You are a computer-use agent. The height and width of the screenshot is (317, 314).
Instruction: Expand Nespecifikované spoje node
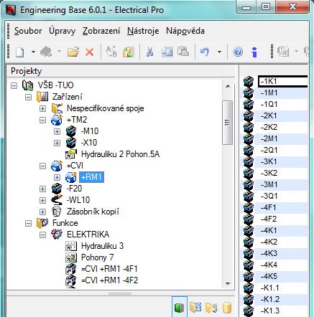pos(43,108)
